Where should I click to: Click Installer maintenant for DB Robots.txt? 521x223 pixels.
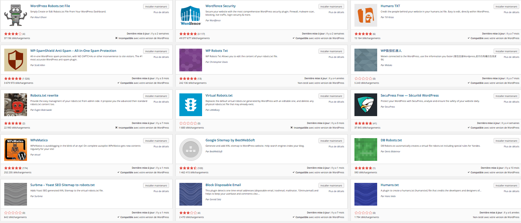click(506, 140)
